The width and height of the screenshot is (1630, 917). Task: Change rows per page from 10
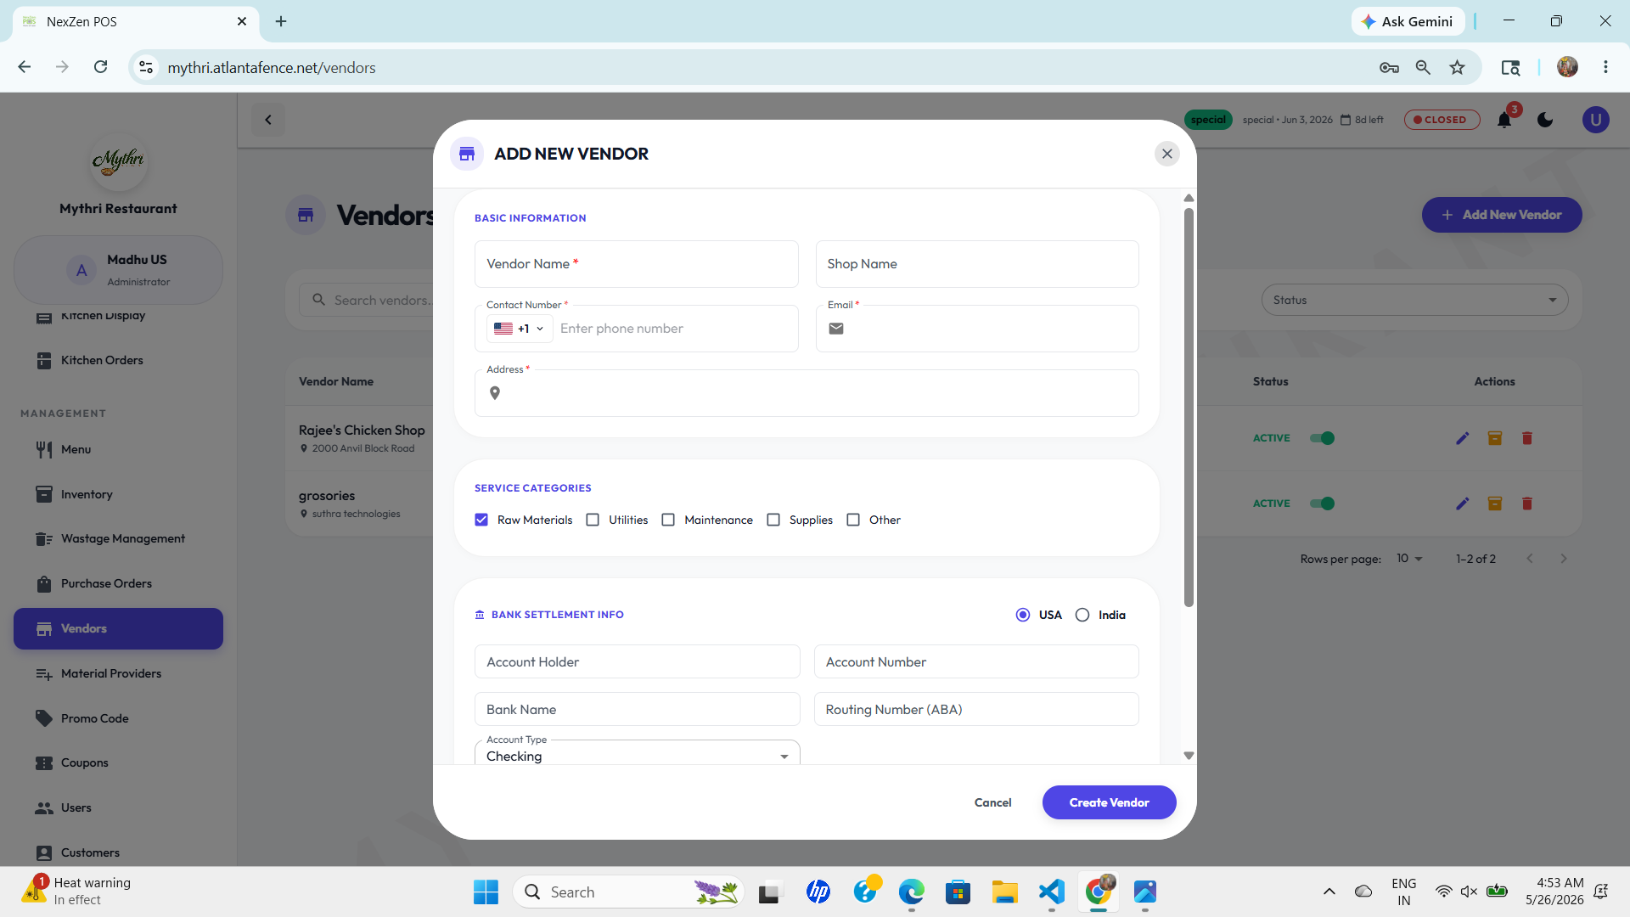pos(1409,559)
